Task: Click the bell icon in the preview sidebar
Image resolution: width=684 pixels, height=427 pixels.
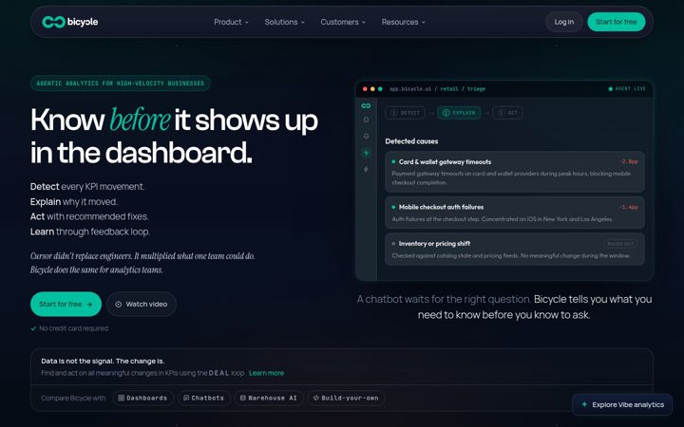Action: coord(366,136)
